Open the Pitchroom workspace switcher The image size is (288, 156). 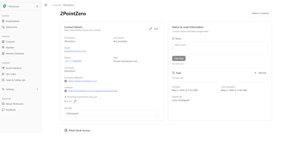[x=21, y=6]
